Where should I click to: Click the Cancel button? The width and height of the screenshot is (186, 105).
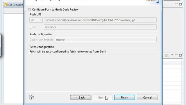pyautogui.click(x=147, y=97)
